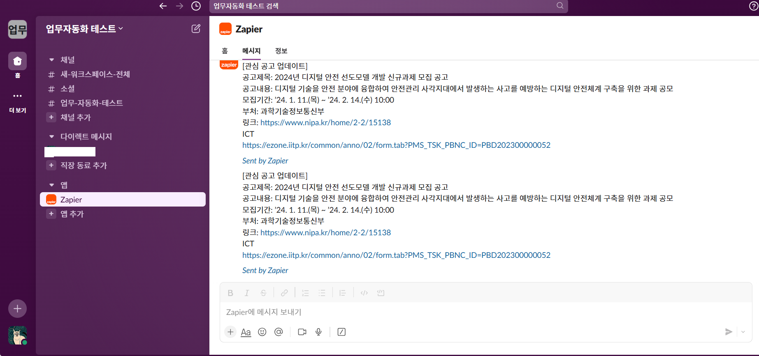Apply bulleted list formatting

point(322,293)
